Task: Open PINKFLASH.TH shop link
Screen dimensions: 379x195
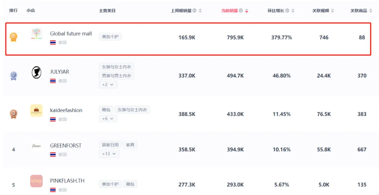Action: pyautogui.click(x=67, y=181)
